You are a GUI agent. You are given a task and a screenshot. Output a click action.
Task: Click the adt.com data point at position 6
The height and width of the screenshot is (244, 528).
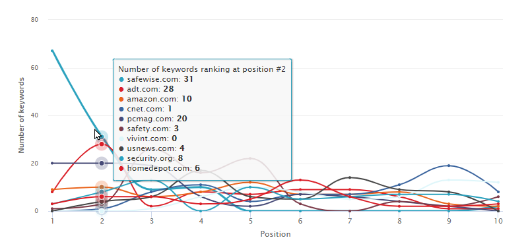[300, 180]
